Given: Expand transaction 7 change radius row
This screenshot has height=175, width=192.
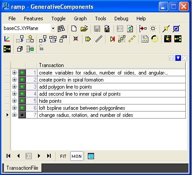Looking at the screenshot, I should coord(14,115).
